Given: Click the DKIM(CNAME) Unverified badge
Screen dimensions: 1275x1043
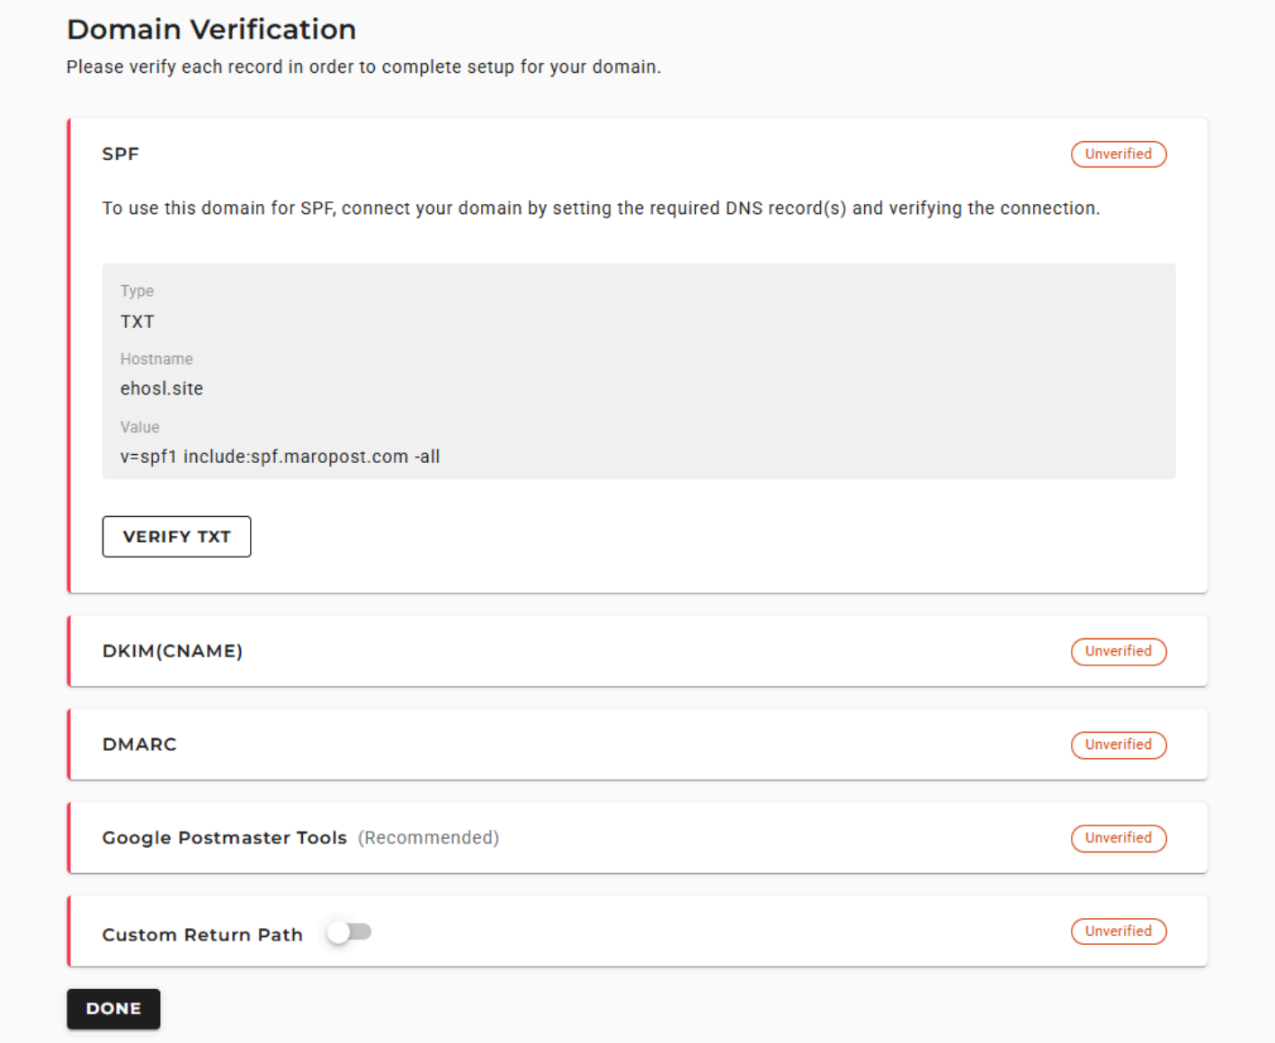Looking at the screenshot, I should [x=1119, y=651].
